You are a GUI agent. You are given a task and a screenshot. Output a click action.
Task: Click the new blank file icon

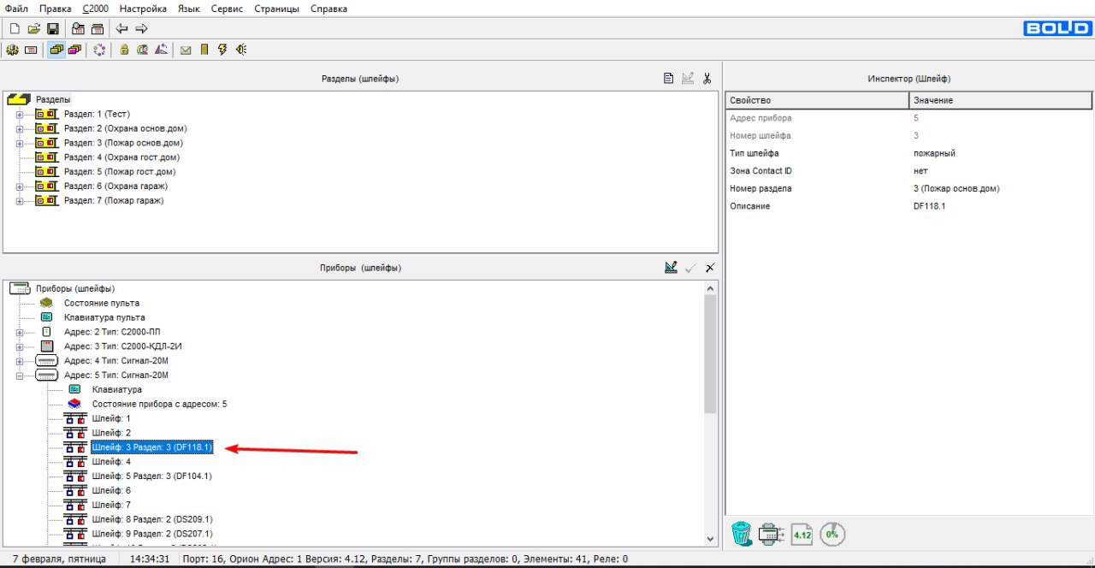tap(15, 28)
